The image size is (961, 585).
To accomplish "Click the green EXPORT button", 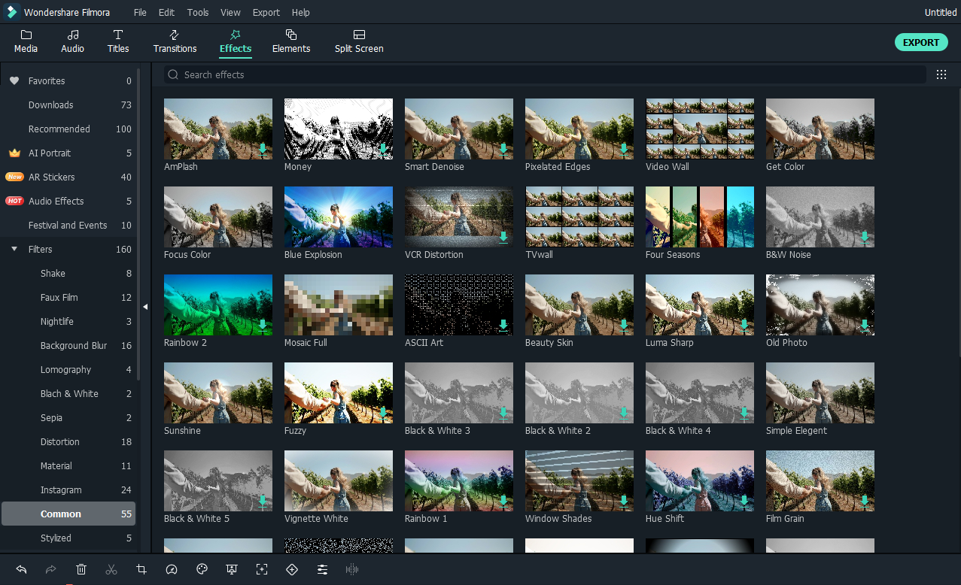I will point(921,42).
